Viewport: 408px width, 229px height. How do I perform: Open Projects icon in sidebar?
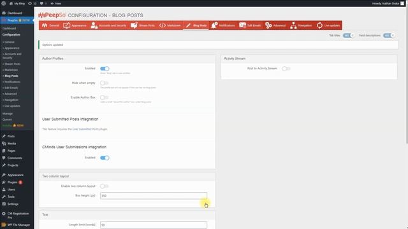pos(4,165)
